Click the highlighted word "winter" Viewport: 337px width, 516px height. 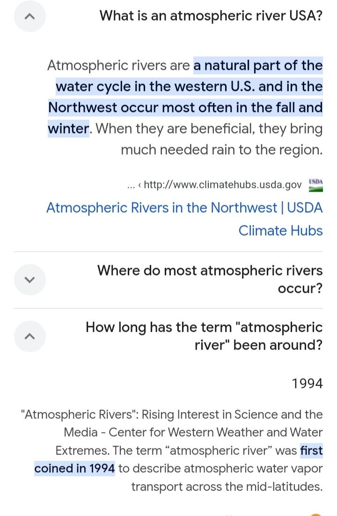68,128
